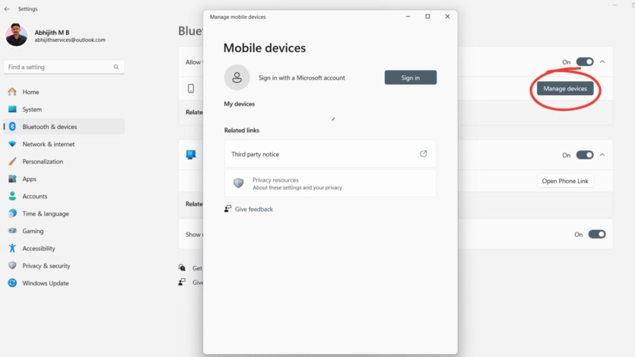Open Personalization settings
Screen dimensions: 635x357
click(64, 161)
